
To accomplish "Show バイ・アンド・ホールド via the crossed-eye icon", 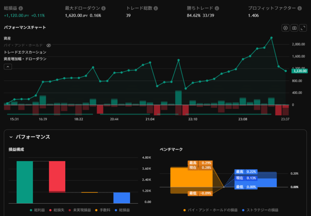I will click(x=49, y=45).
